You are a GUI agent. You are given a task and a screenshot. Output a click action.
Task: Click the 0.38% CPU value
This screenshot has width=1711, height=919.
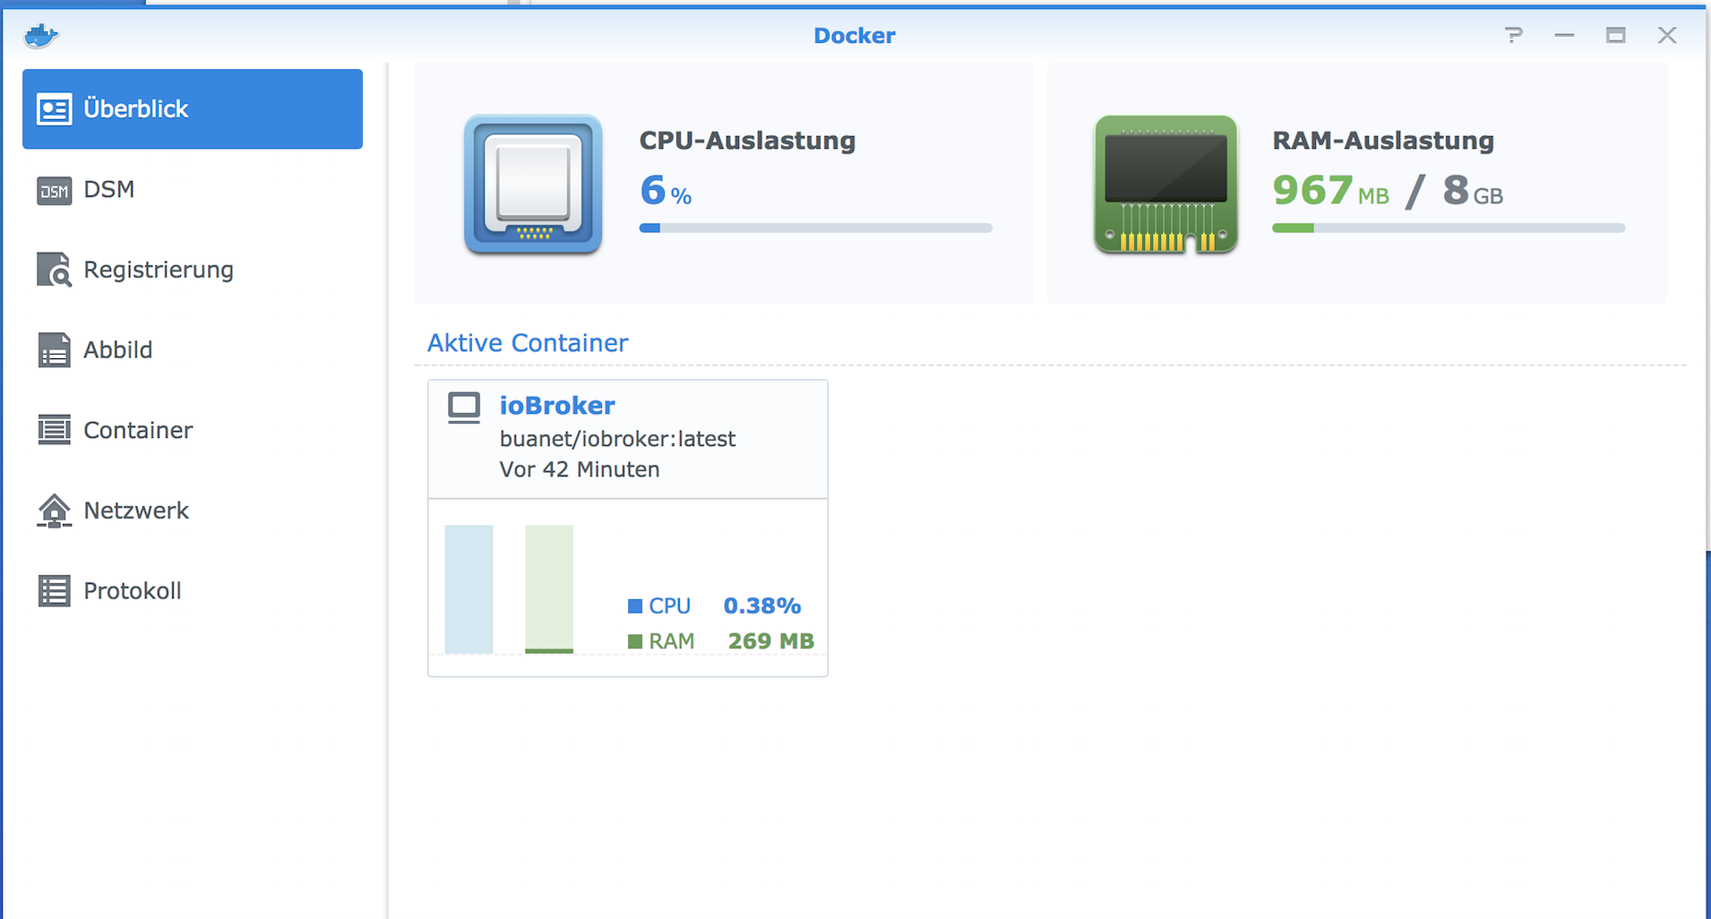(x=762, y=606)
